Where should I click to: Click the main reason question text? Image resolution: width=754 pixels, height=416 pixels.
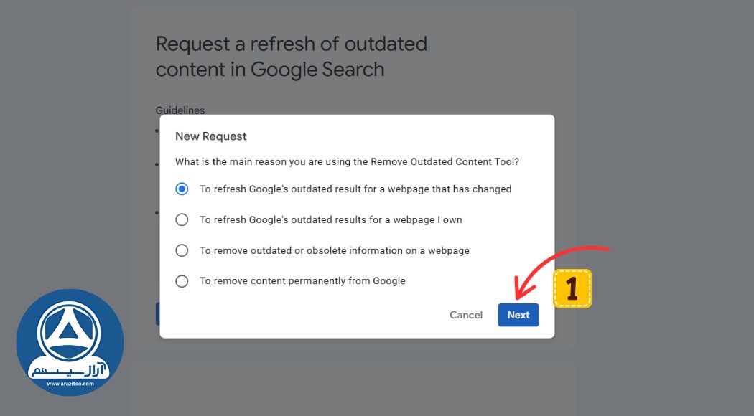(x=347, y=162)
